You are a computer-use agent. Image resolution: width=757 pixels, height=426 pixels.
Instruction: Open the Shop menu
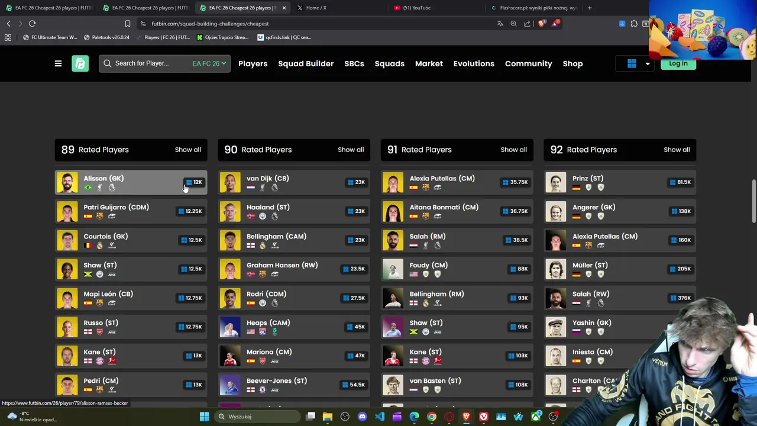572,63
